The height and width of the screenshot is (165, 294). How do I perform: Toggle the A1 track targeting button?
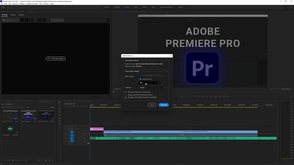[x=72, y=135]
